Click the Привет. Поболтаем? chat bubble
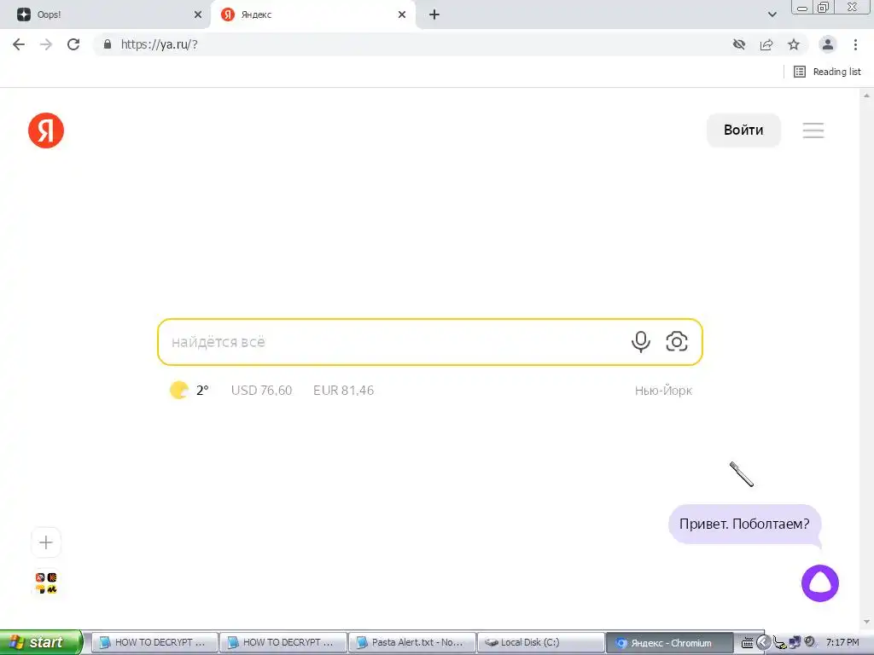 [x=744, y=524]
